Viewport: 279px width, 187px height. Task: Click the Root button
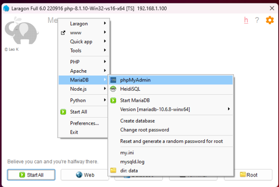point(248,175)
